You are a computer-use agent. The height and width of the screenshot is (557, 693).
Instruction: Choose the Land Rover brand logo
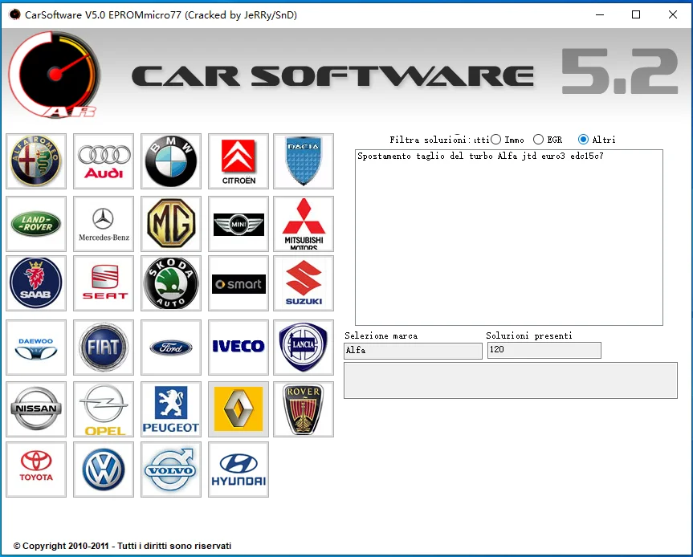tap(36, 224)
